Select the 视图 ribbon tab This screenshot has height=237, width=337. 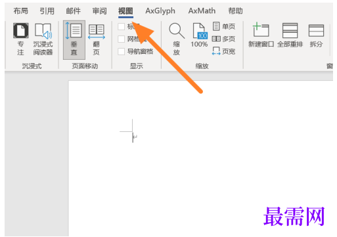(125, 11)
